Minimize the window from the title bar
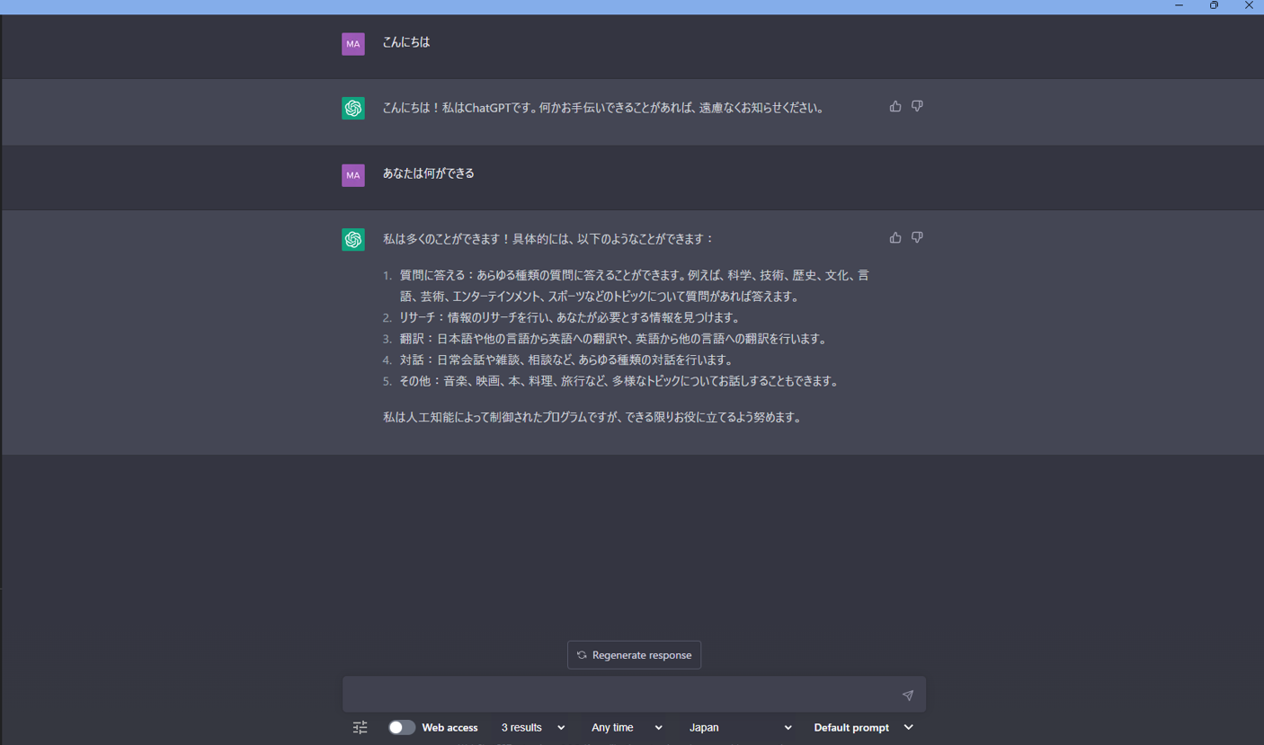Image resolution: width=1264 pixels, height=745 pixels. [x=1179, y=6]
